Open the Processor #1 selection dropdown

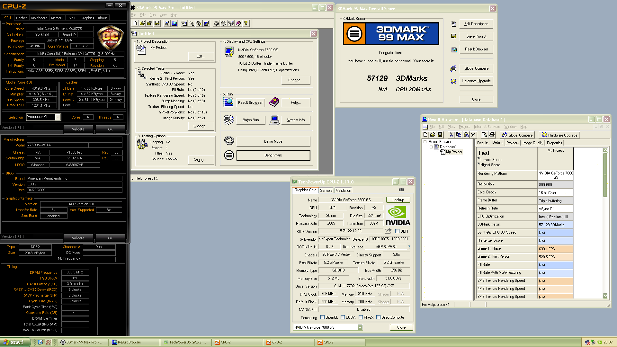58,117
